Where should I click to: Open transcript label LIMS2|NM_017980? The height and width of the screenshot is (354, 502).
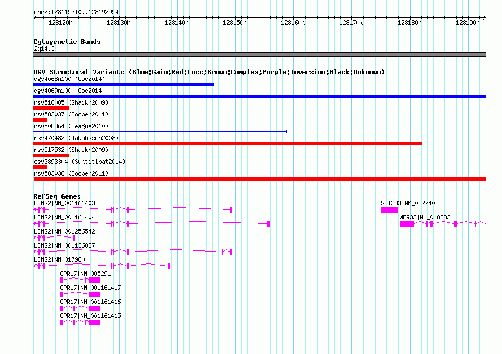click(x=59, y=259)
